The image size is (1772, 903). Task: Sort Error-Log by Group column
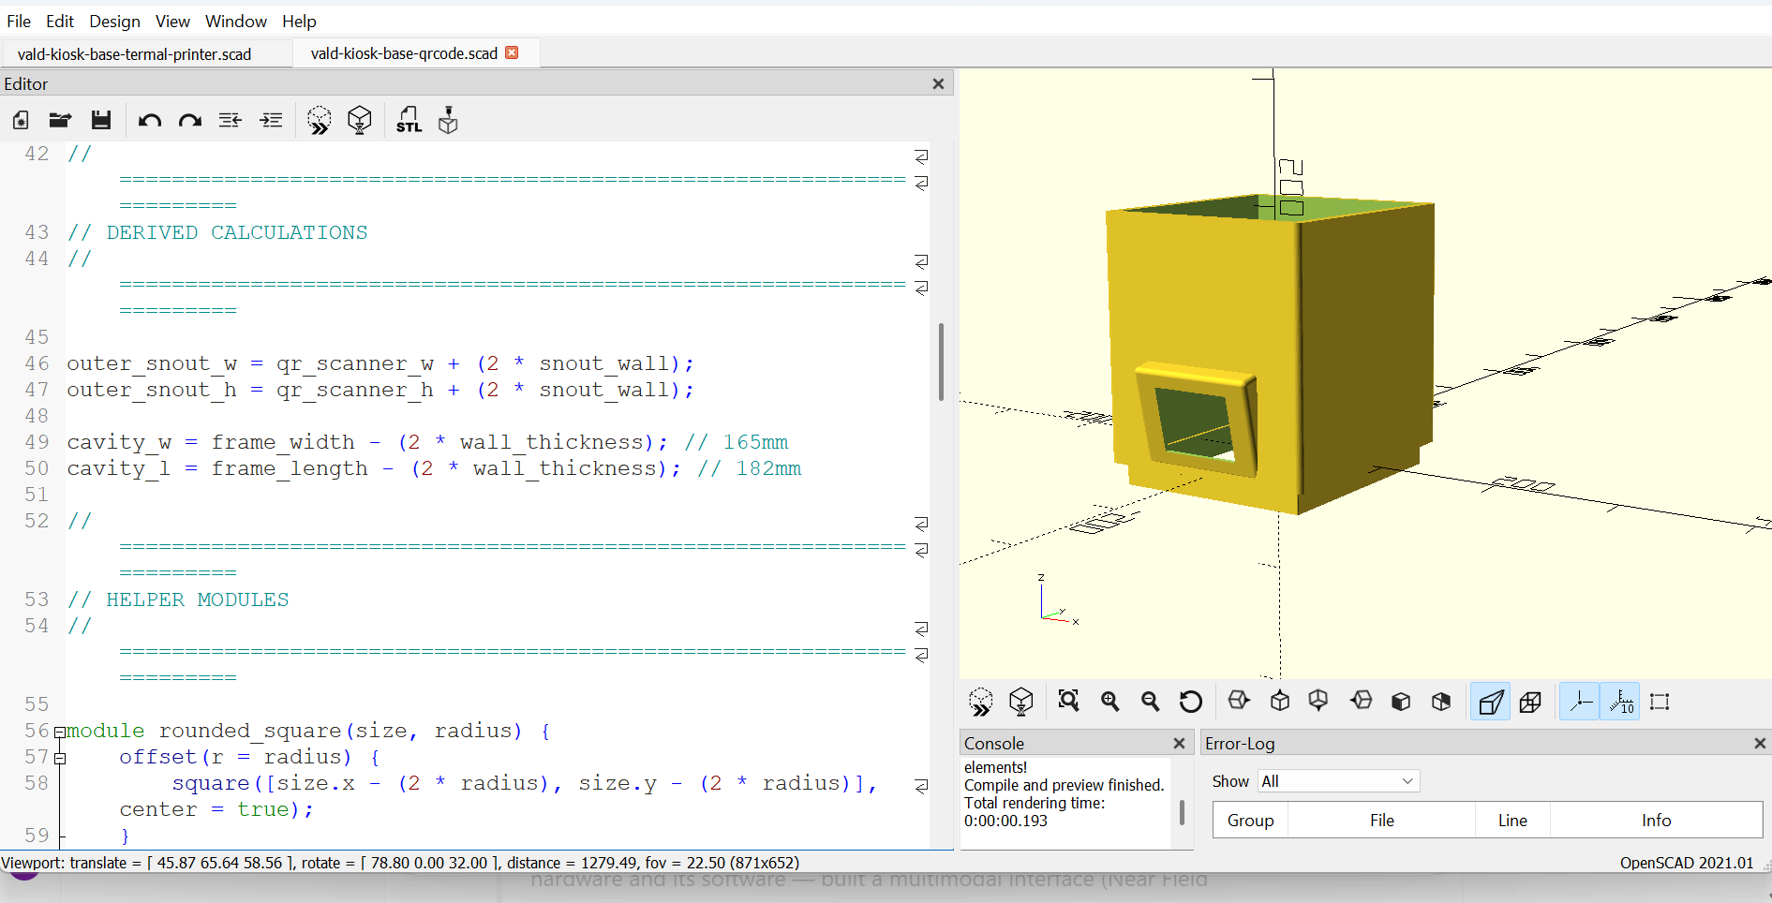pos(1250,821)
